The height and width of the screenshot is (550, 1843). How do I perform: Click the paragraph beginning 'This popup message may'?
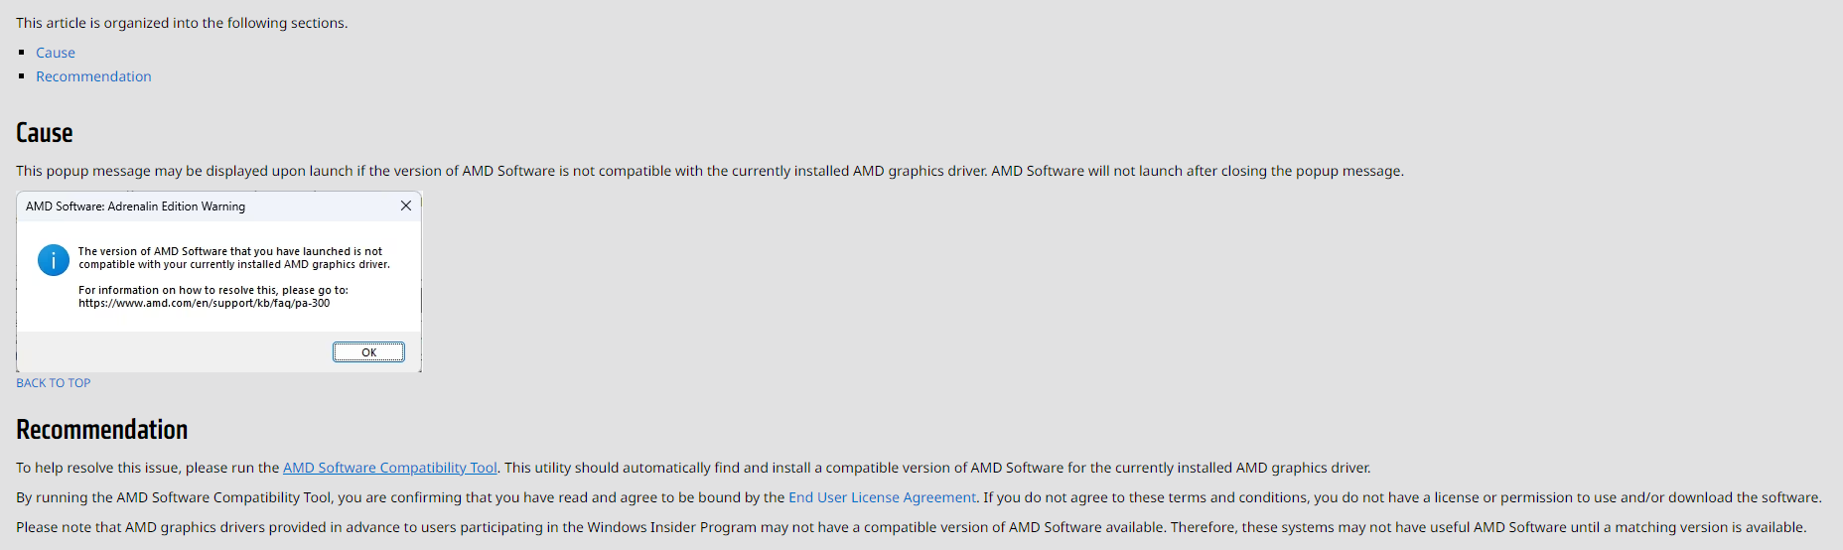point(709,171)
